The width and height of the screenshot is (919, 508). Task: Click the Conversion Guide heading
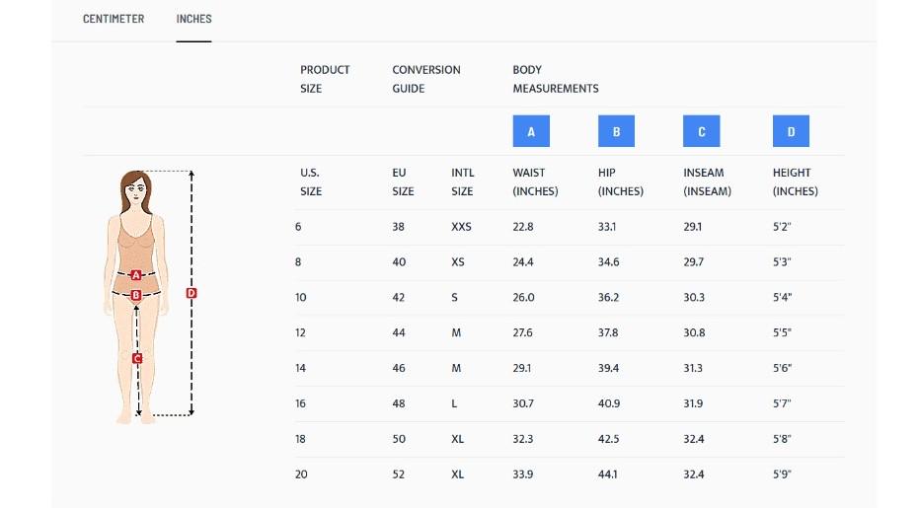point(425,79)
